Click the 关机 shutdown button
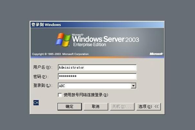The image size is (195, 130). tap(122, 107)
